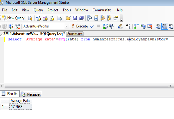
Task: Toggle Include Client Statistics
Action: point(143,26)
